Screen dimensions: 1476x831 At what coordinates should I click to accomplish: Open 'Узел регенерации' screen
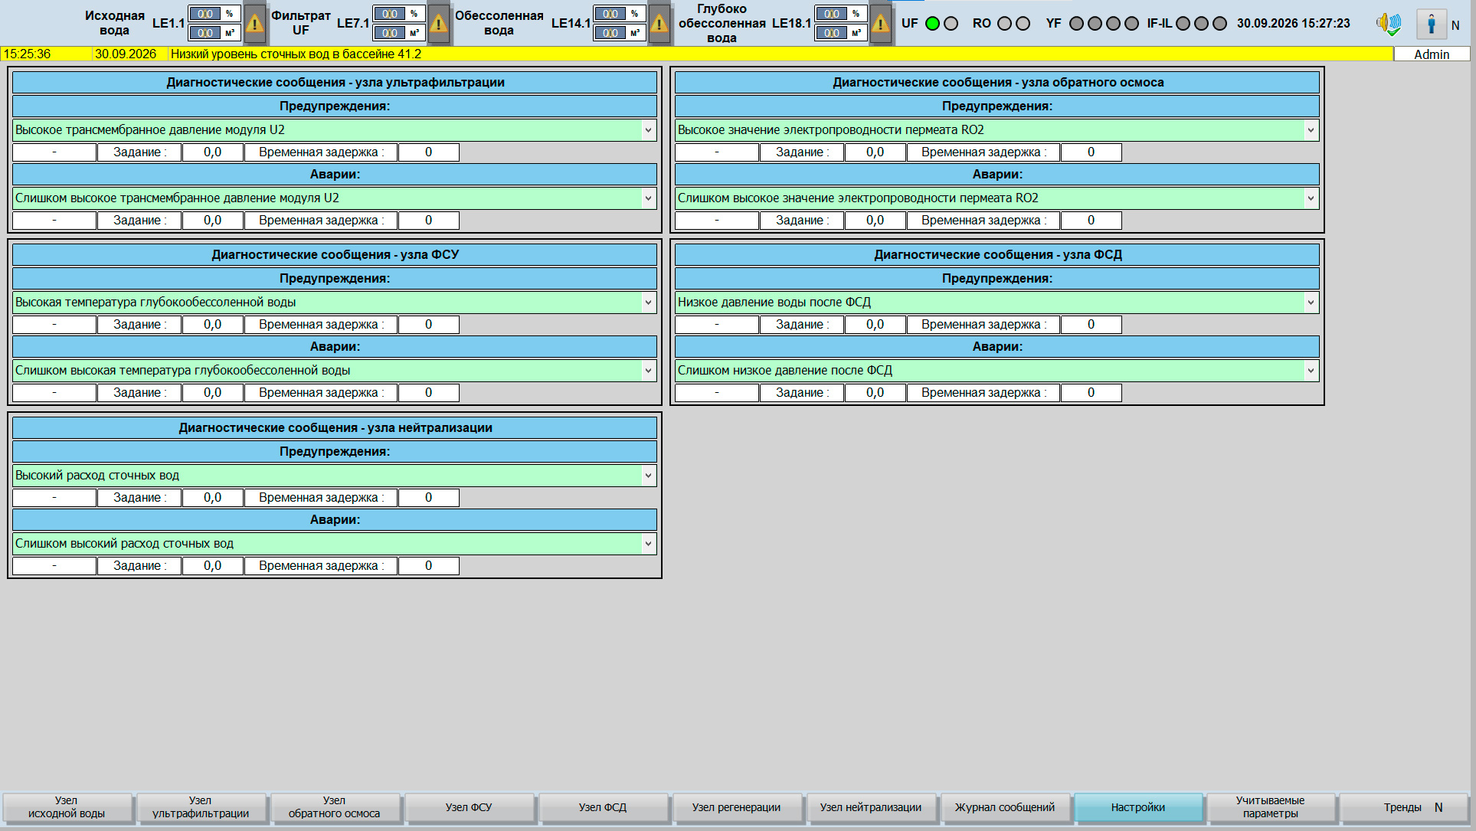[x=737, y=807]
